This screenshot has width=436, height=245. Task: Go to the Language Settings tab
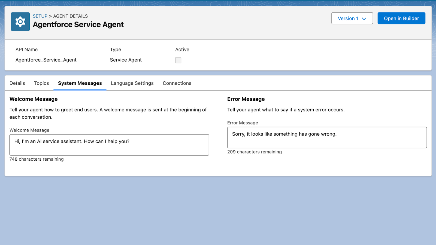click(132, 83)
